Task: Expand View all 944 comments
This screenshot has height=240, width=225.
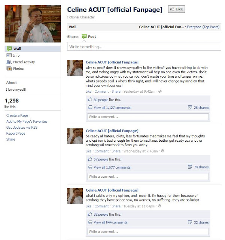Action: pyautogui.click(x=110, y=222)
